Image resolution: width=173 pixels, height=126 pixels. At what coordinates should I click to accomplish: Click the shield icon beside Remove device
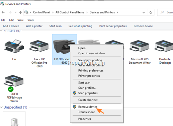[x=75, y=107]
